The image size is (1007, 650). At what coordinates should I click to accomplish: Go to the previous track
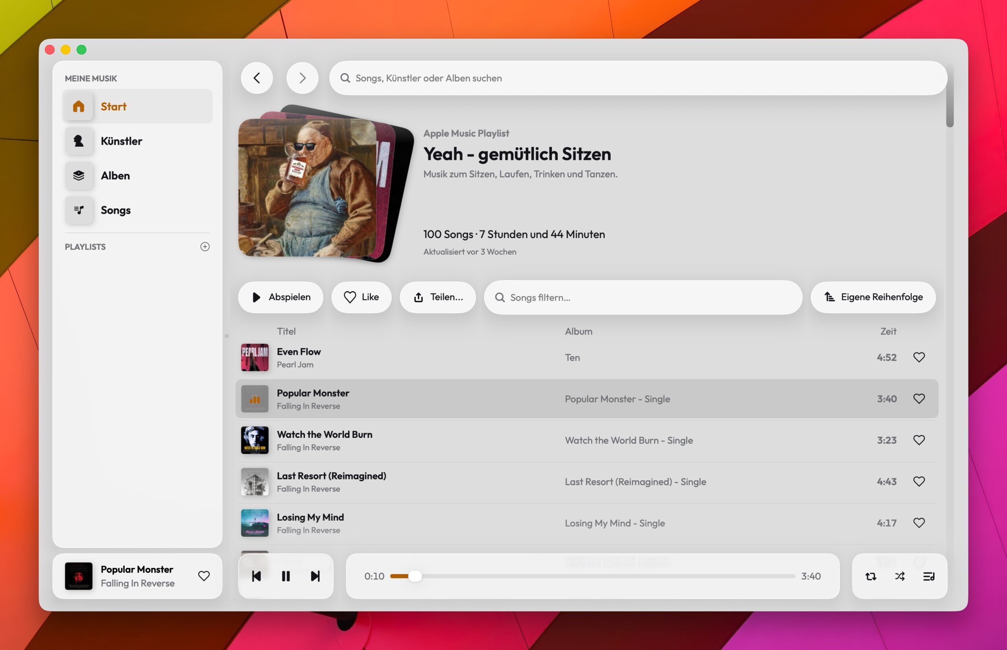256,576
